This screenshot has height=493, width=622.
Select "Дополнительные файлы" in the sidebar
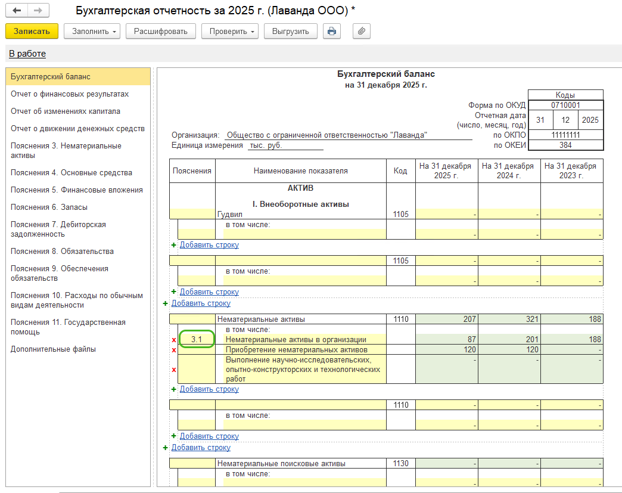(53, 349)
